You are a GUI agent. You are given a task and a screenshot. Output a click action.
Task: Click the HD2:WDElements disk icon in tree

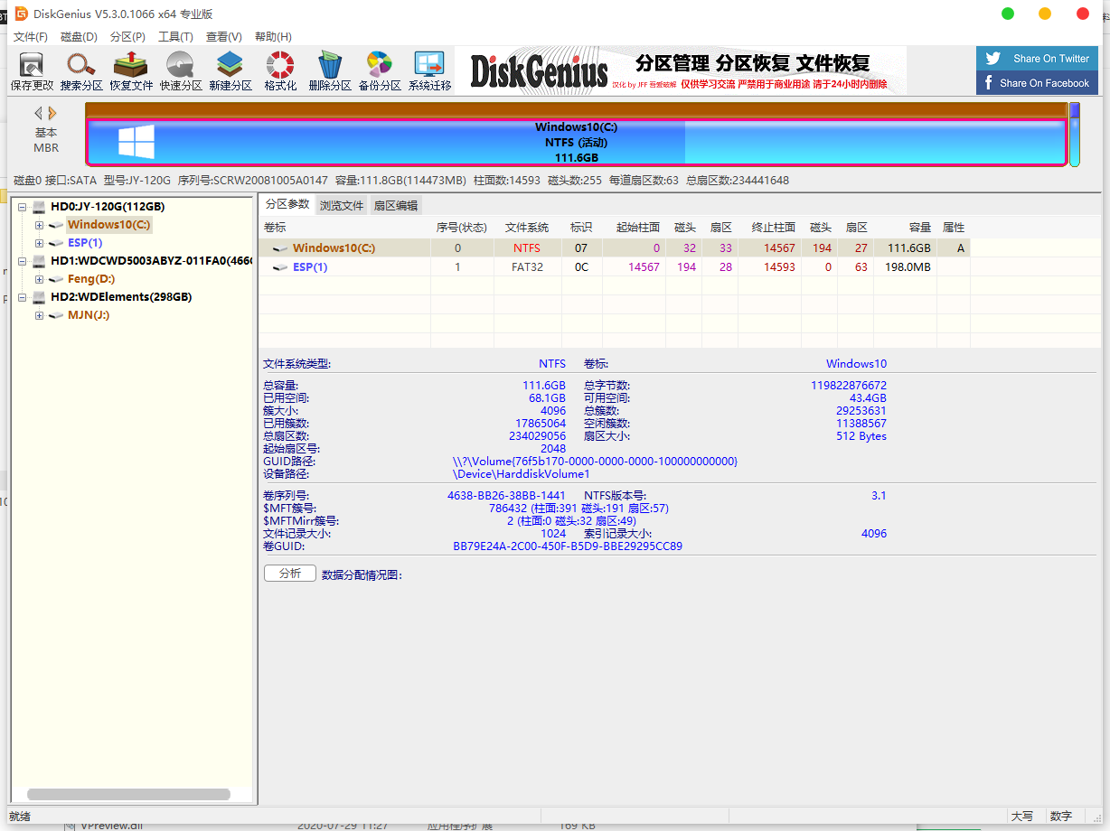point(40,297)
